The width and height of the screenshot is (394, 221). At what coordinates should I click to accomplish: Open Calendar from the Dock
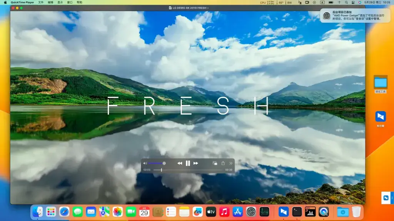pyautogui.click(x=144, y=212)
